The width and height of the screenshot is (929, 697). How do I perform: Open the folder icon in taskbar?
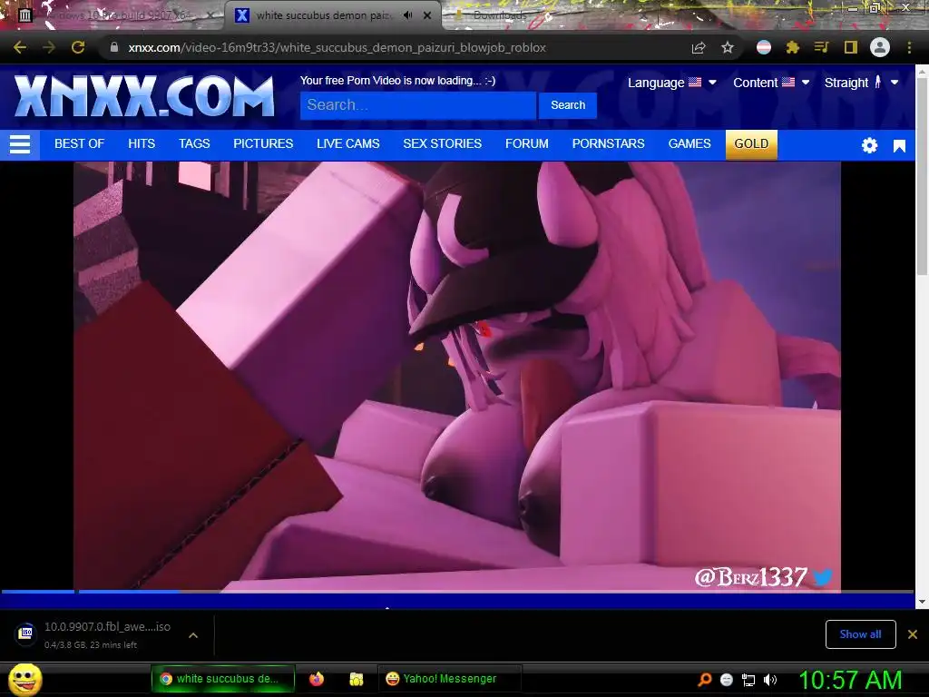pos(356,679)
